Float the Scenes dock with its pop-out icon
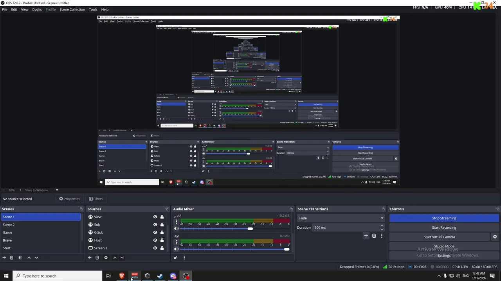This screenshot has width=501, height=281. [81, 209]
